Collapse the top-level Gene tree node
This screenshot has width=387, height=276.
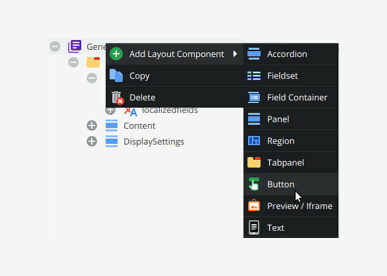(x=55, y=46)
